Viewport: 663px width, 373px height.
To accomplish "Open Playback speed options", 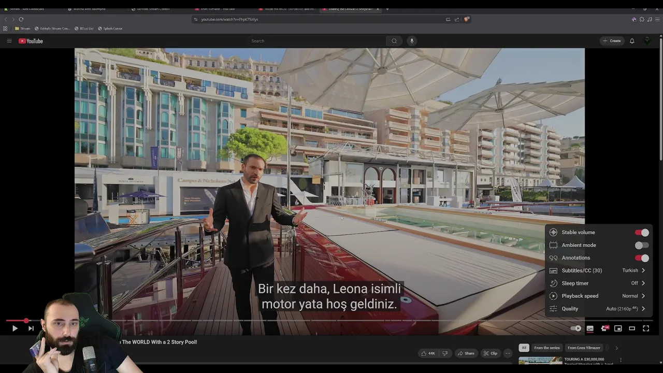I will (x=598, y=296).
